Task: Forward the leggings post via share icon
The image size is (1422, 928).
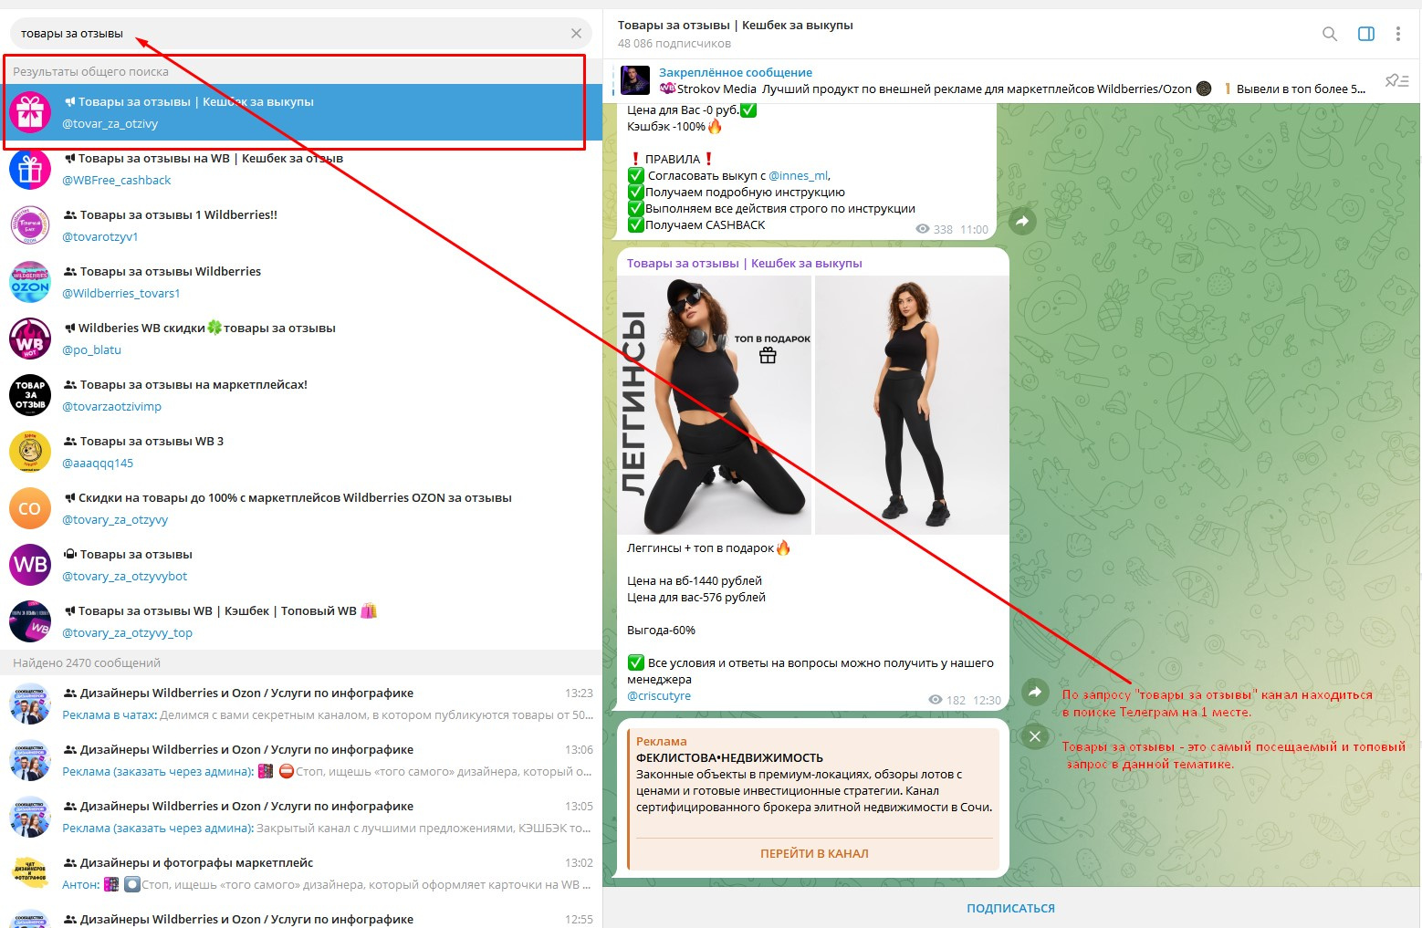Action: [1034, 692]
